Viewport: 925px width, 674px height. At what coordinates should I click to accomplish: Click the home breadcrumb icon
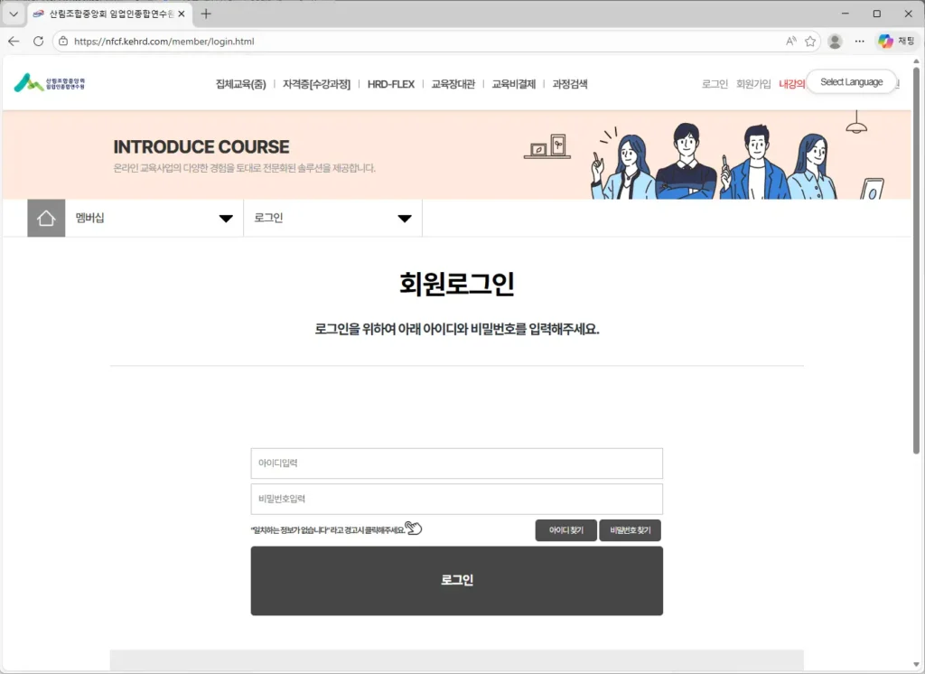click(46, 217)
